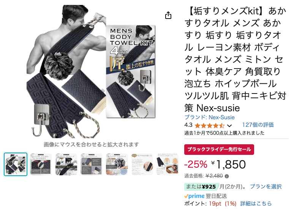Viewport: 294px width, 209px height.
Task: Select second thumbnail showing 2way towel surfaces
Action: click(41, 164)
